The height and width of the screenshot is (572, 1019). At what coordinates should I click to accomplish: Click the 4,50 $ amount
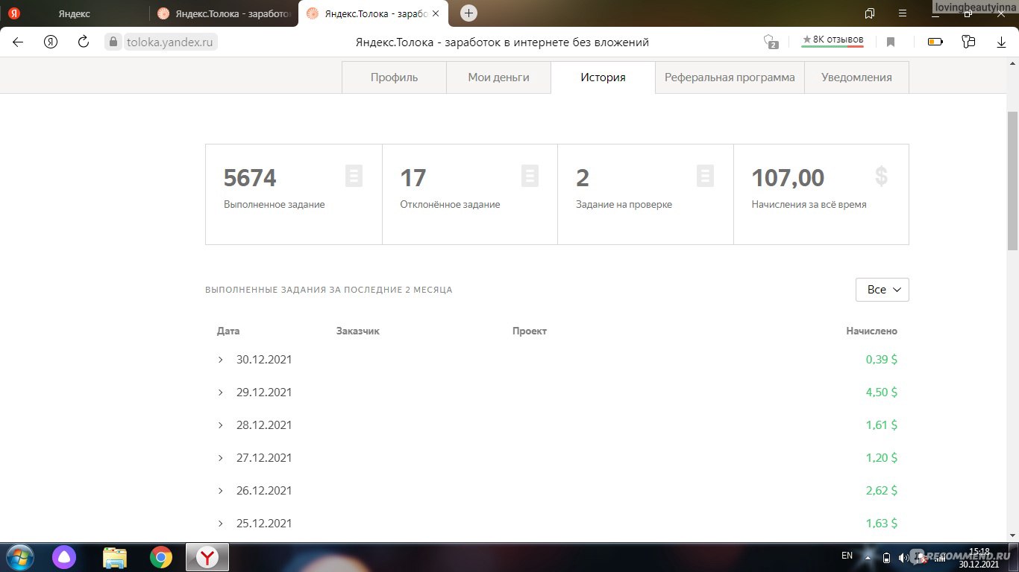click(882, 393)
